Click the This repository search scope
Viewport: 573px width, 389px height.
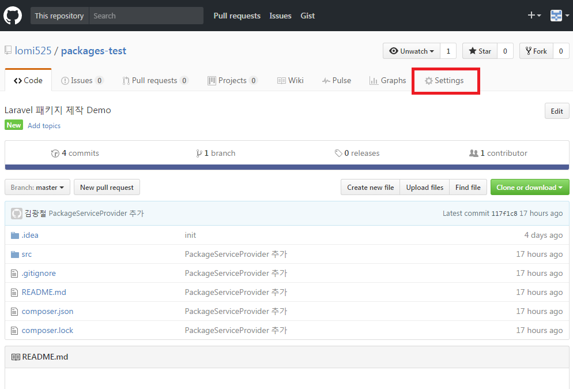(59, 16)
